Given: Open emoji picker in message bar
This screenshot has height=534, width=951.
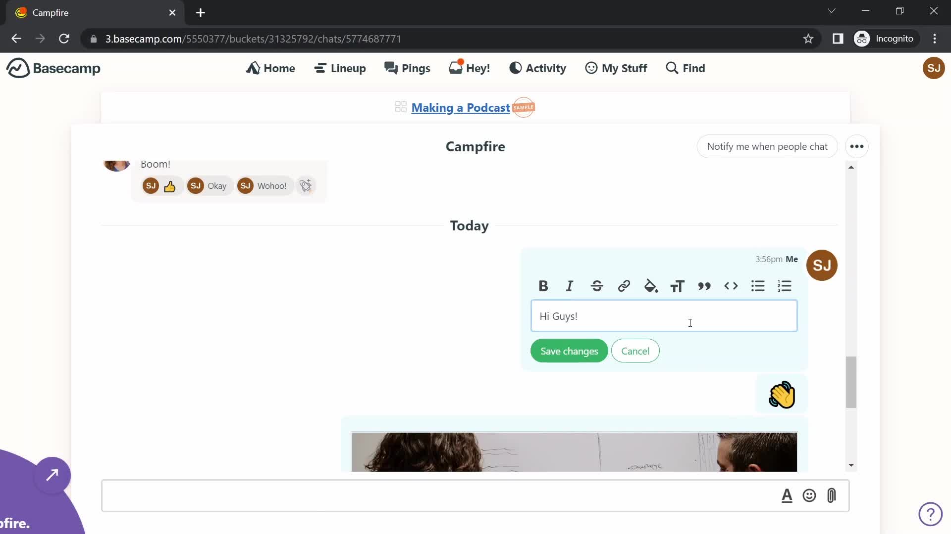Looking at the screenshot, I should click(x=809, y=495).
